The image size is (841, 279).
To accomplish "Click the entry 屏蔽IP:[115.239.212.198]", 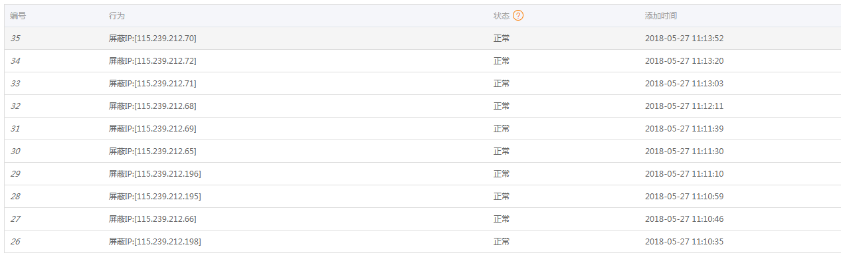I will 155,242.
